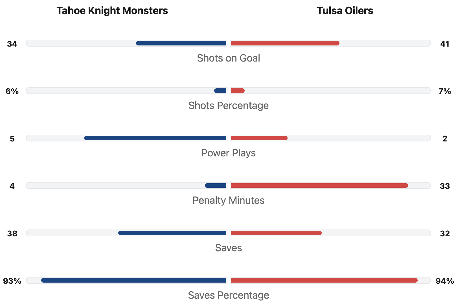Click the blue Power Plays bar

tap(155, 138)
